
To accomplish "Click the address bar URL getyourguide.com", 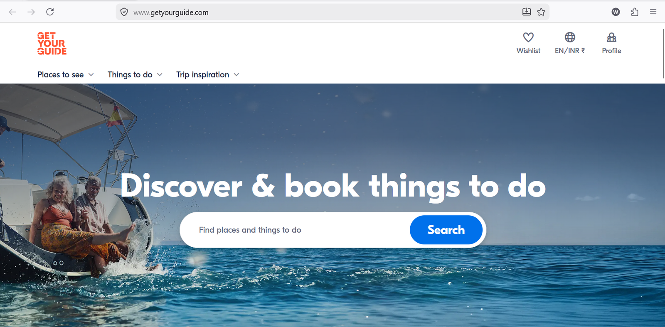I will [171, 12].
